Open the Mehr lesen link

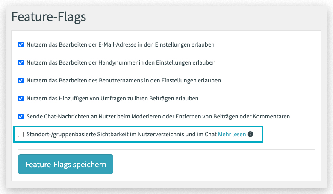click(232, 134)
